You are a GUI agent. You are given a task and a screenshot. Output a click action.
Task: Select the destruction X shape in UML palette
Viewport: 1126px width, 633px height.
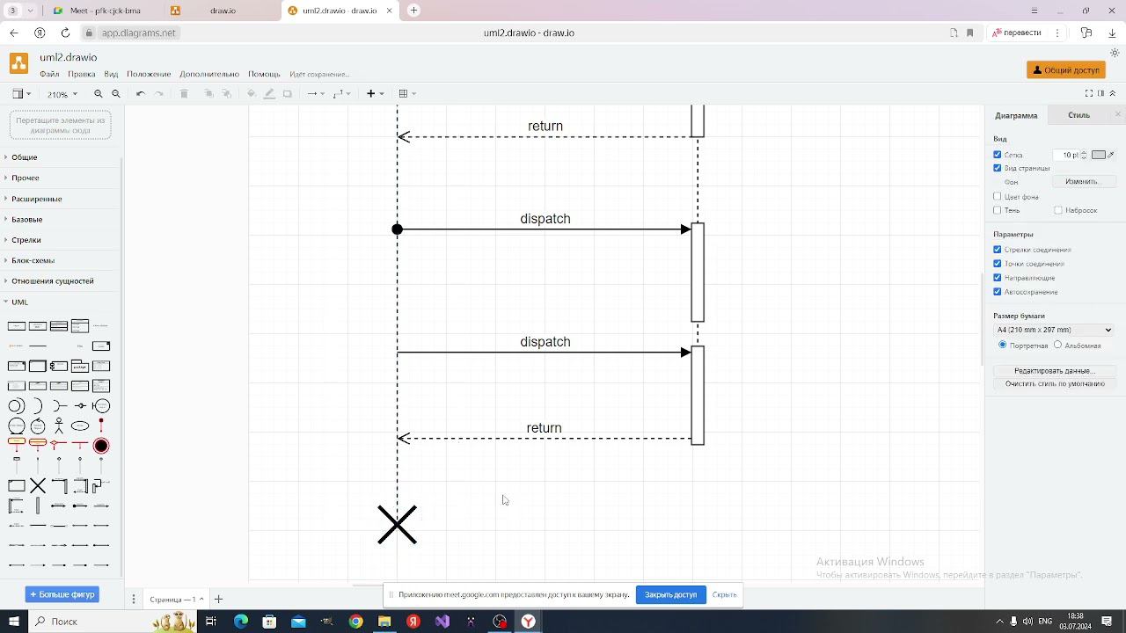click(38, 486)
